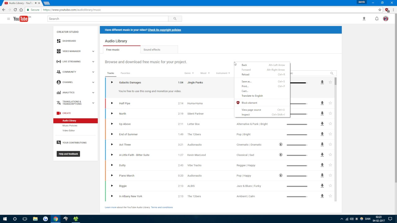The image size is (397, 223).
Task: Expand the Live Streaming section
Action: (93, 62)
